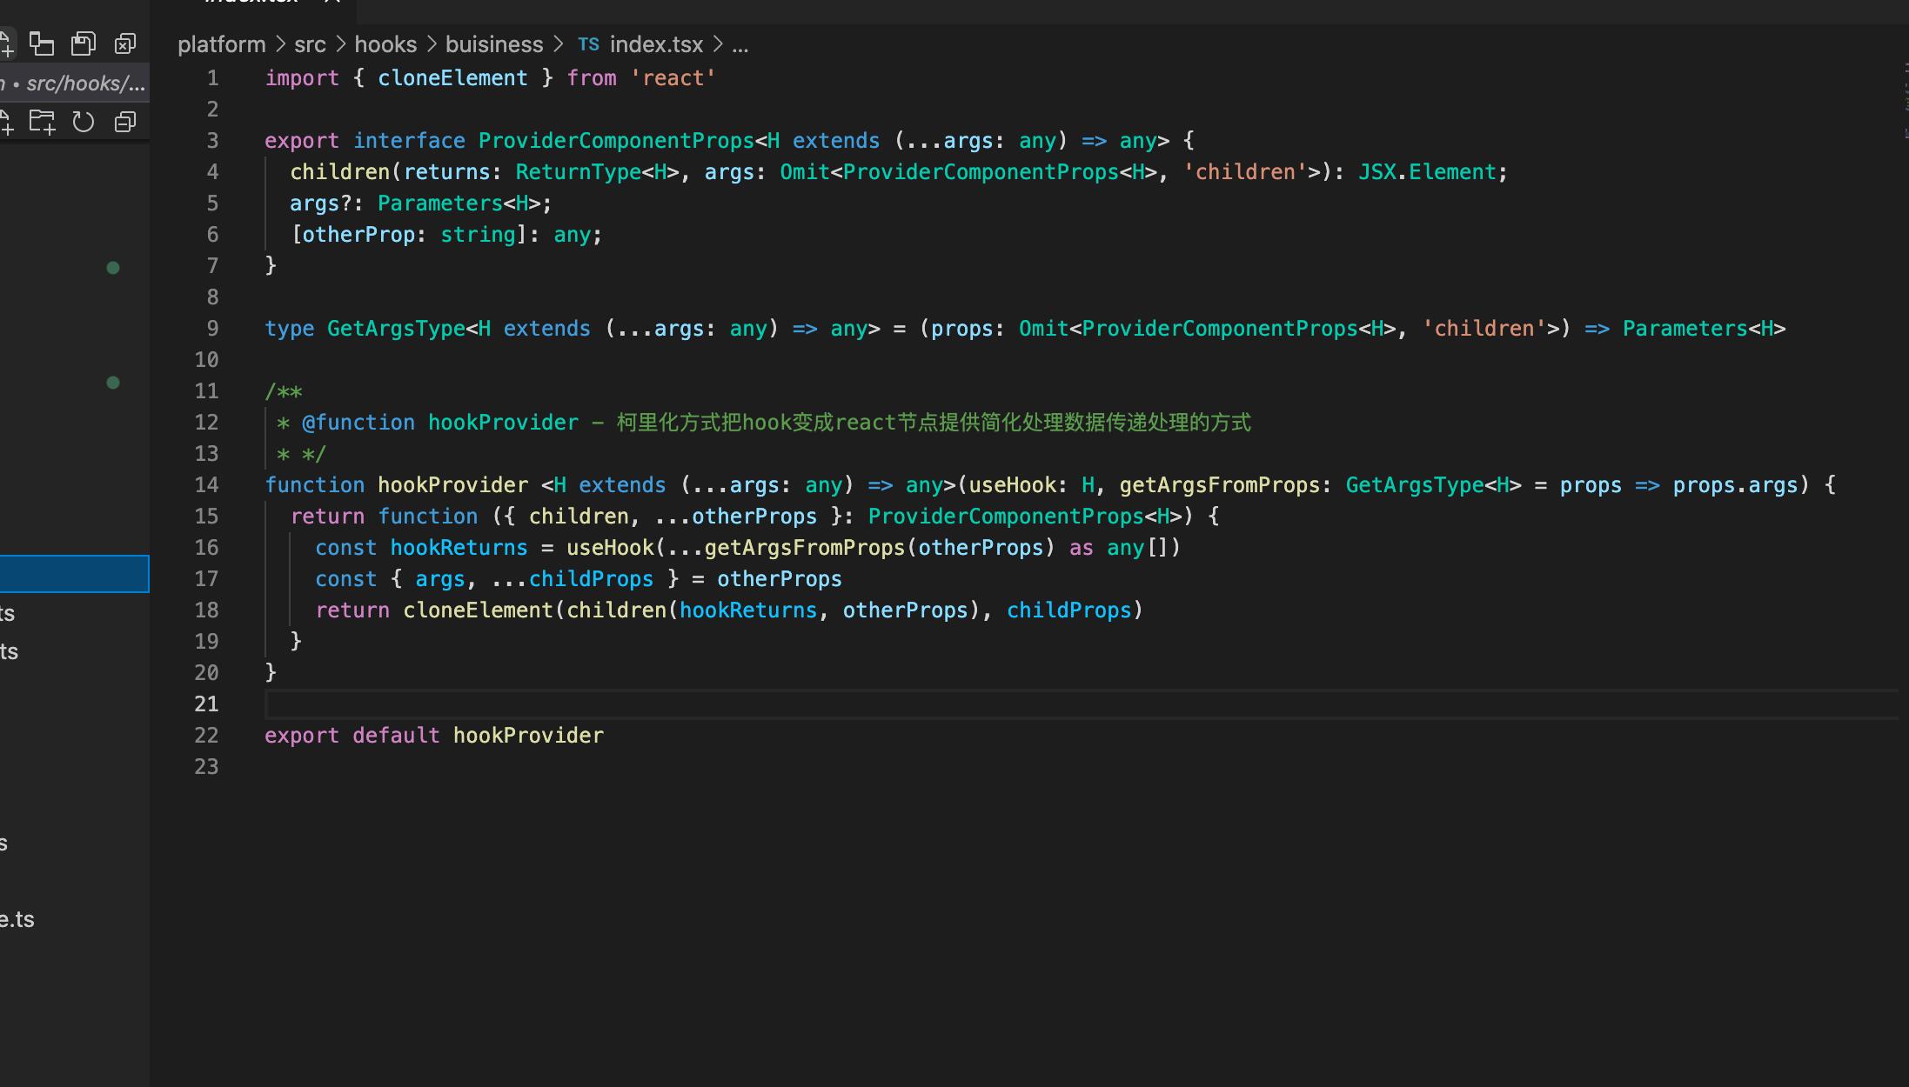Click 'hookProvider' in export default line
1909x1087 pixels.
click(x=528, y=736)
